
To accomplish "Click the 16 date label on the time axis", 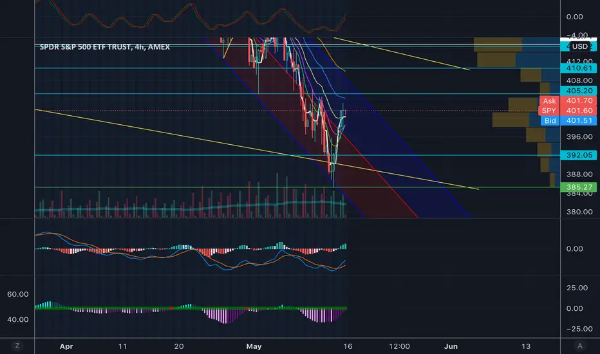I will point(348,346).
